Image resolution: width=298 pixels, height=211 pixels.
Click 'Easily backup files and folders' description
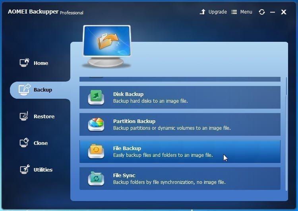click(163, 155)
